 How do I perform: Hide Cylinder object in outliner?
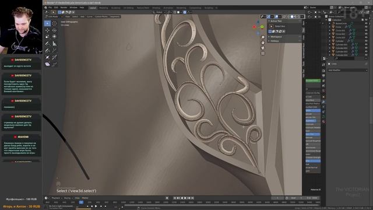[366, 41]
